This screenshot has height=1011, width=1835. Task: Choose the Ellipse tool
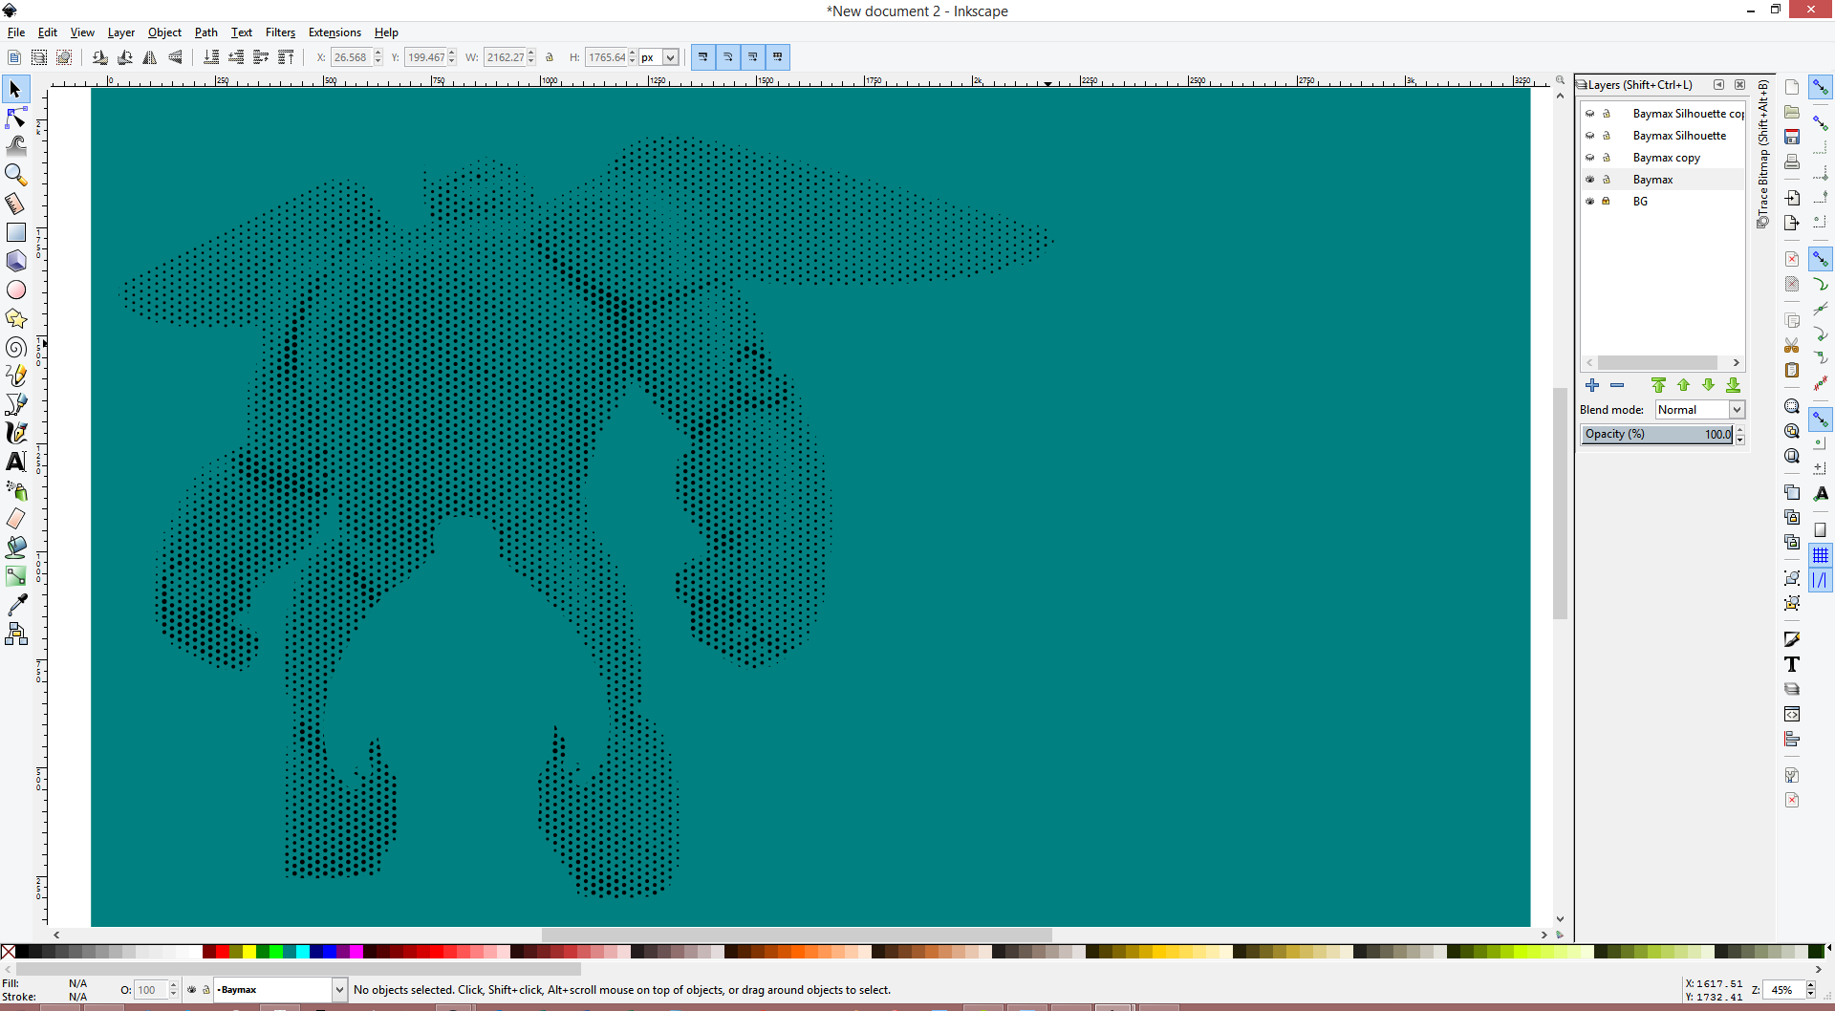(x=15, y=290)
